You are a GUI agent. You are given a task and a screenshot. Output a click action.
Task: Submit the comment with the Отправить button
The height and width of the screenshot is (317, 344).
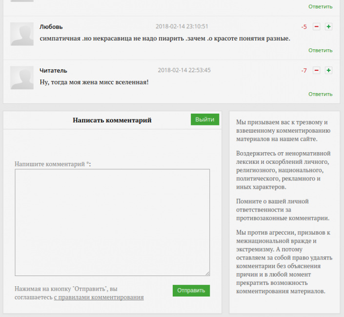(x=191, y=291)
